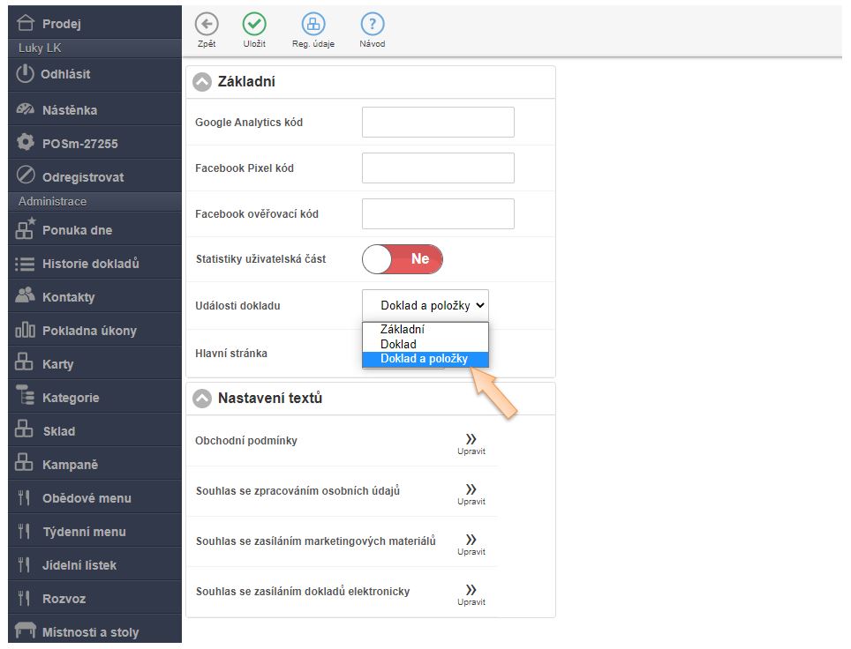Open Historie dokladů in sidebar

pyautogui.click(x=90, y=264)
